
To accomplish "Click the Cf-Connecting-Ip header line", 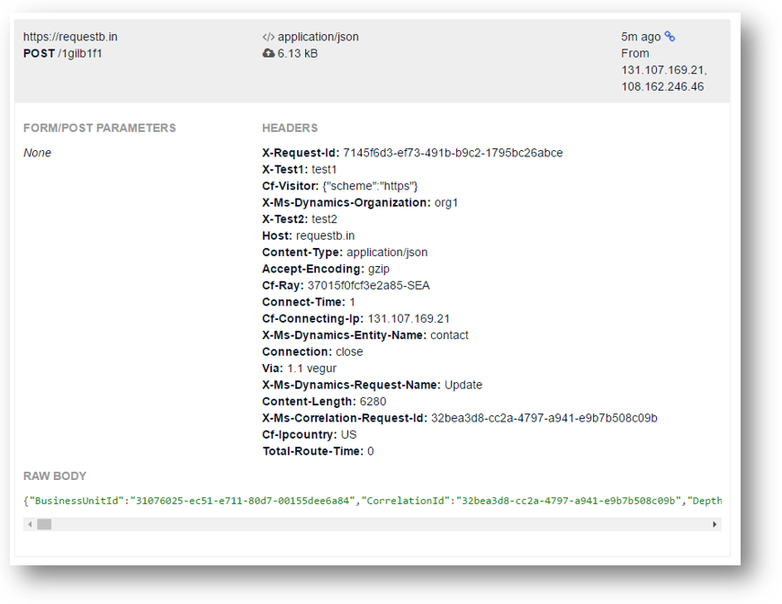I will point(355,319).
